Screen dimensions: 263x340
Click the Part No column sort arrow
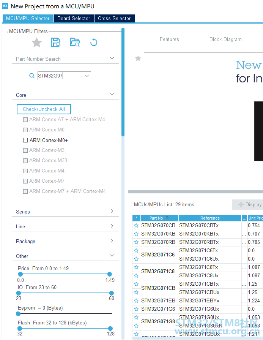[x=167, y=218]
